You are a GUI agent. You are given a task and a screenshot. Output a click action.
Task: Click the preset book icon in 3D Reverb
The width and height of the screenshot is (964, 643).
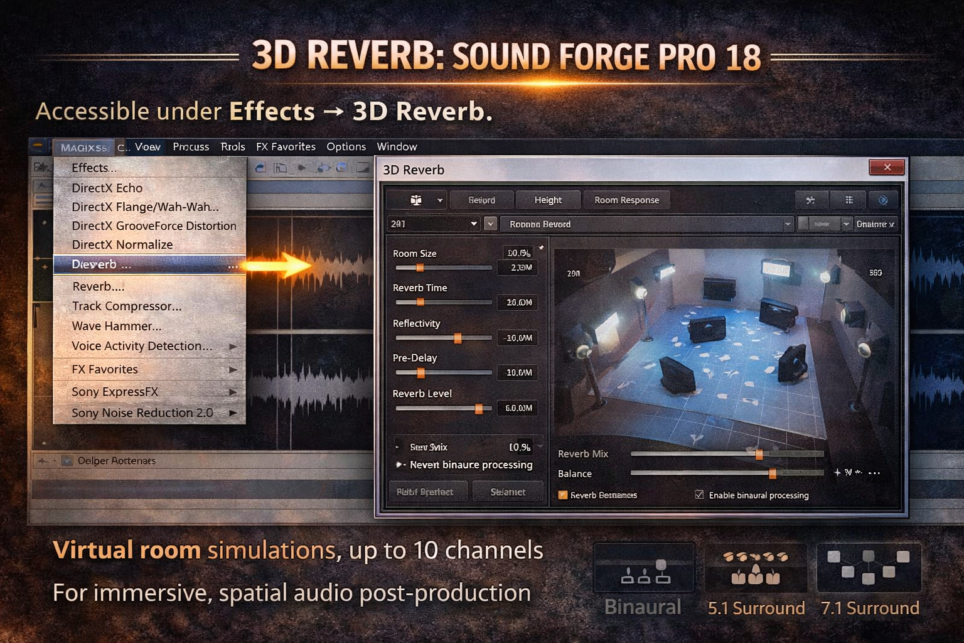[x=415, y=200]
